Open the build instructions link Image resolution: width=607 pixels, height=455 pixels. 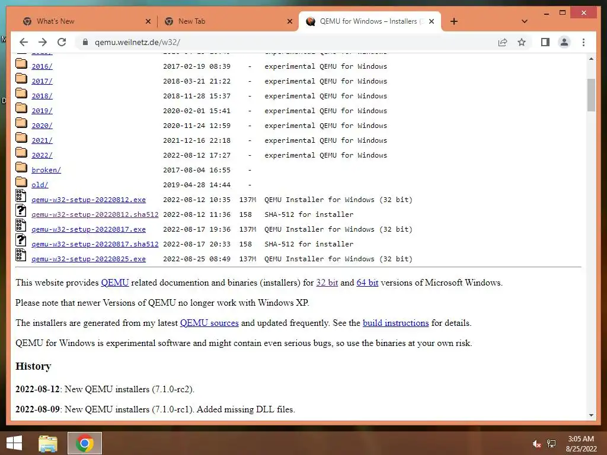pyautogui.click(x=395, y=323)
